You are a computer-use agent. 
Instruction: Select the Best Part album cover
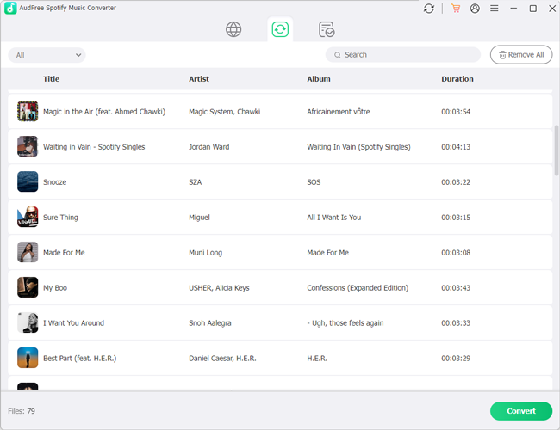pos(28,358)
